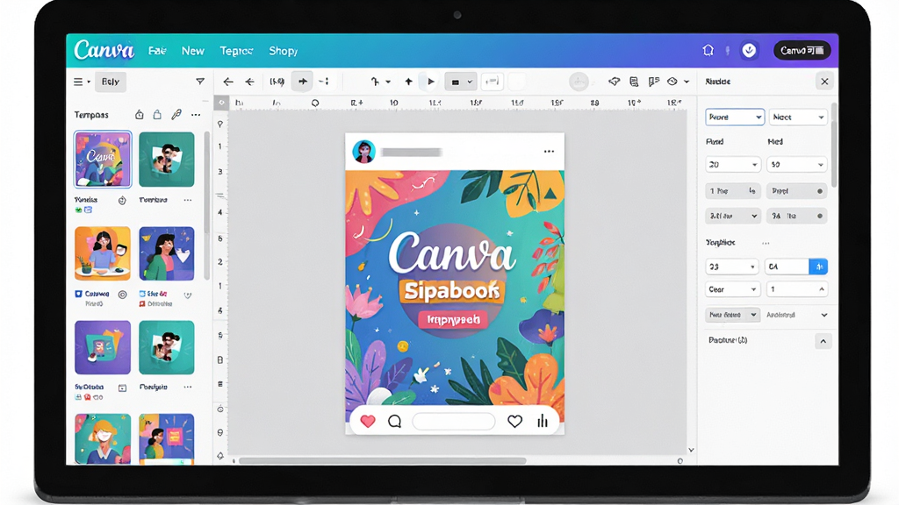Open the Shopy menu in header
899x505 pixels.
point(284,51)
